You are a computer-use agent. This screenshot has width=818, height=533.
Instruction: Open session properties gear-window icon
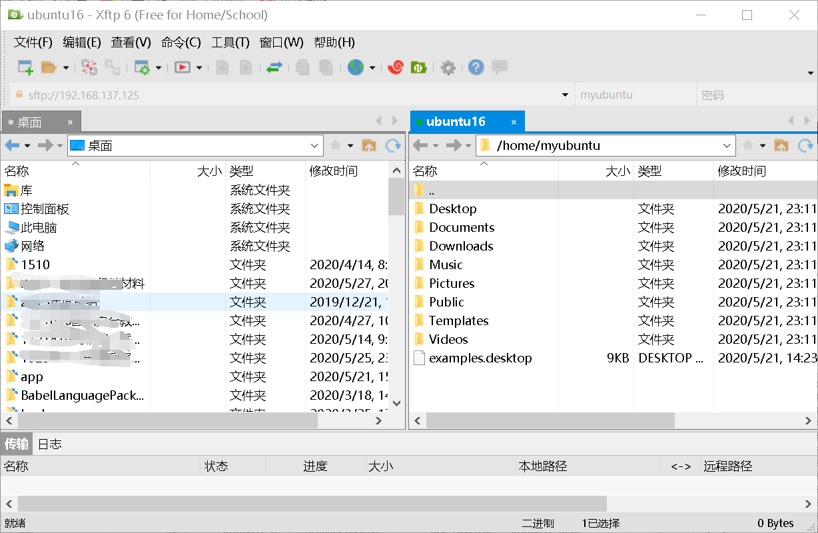coord(142,67)
